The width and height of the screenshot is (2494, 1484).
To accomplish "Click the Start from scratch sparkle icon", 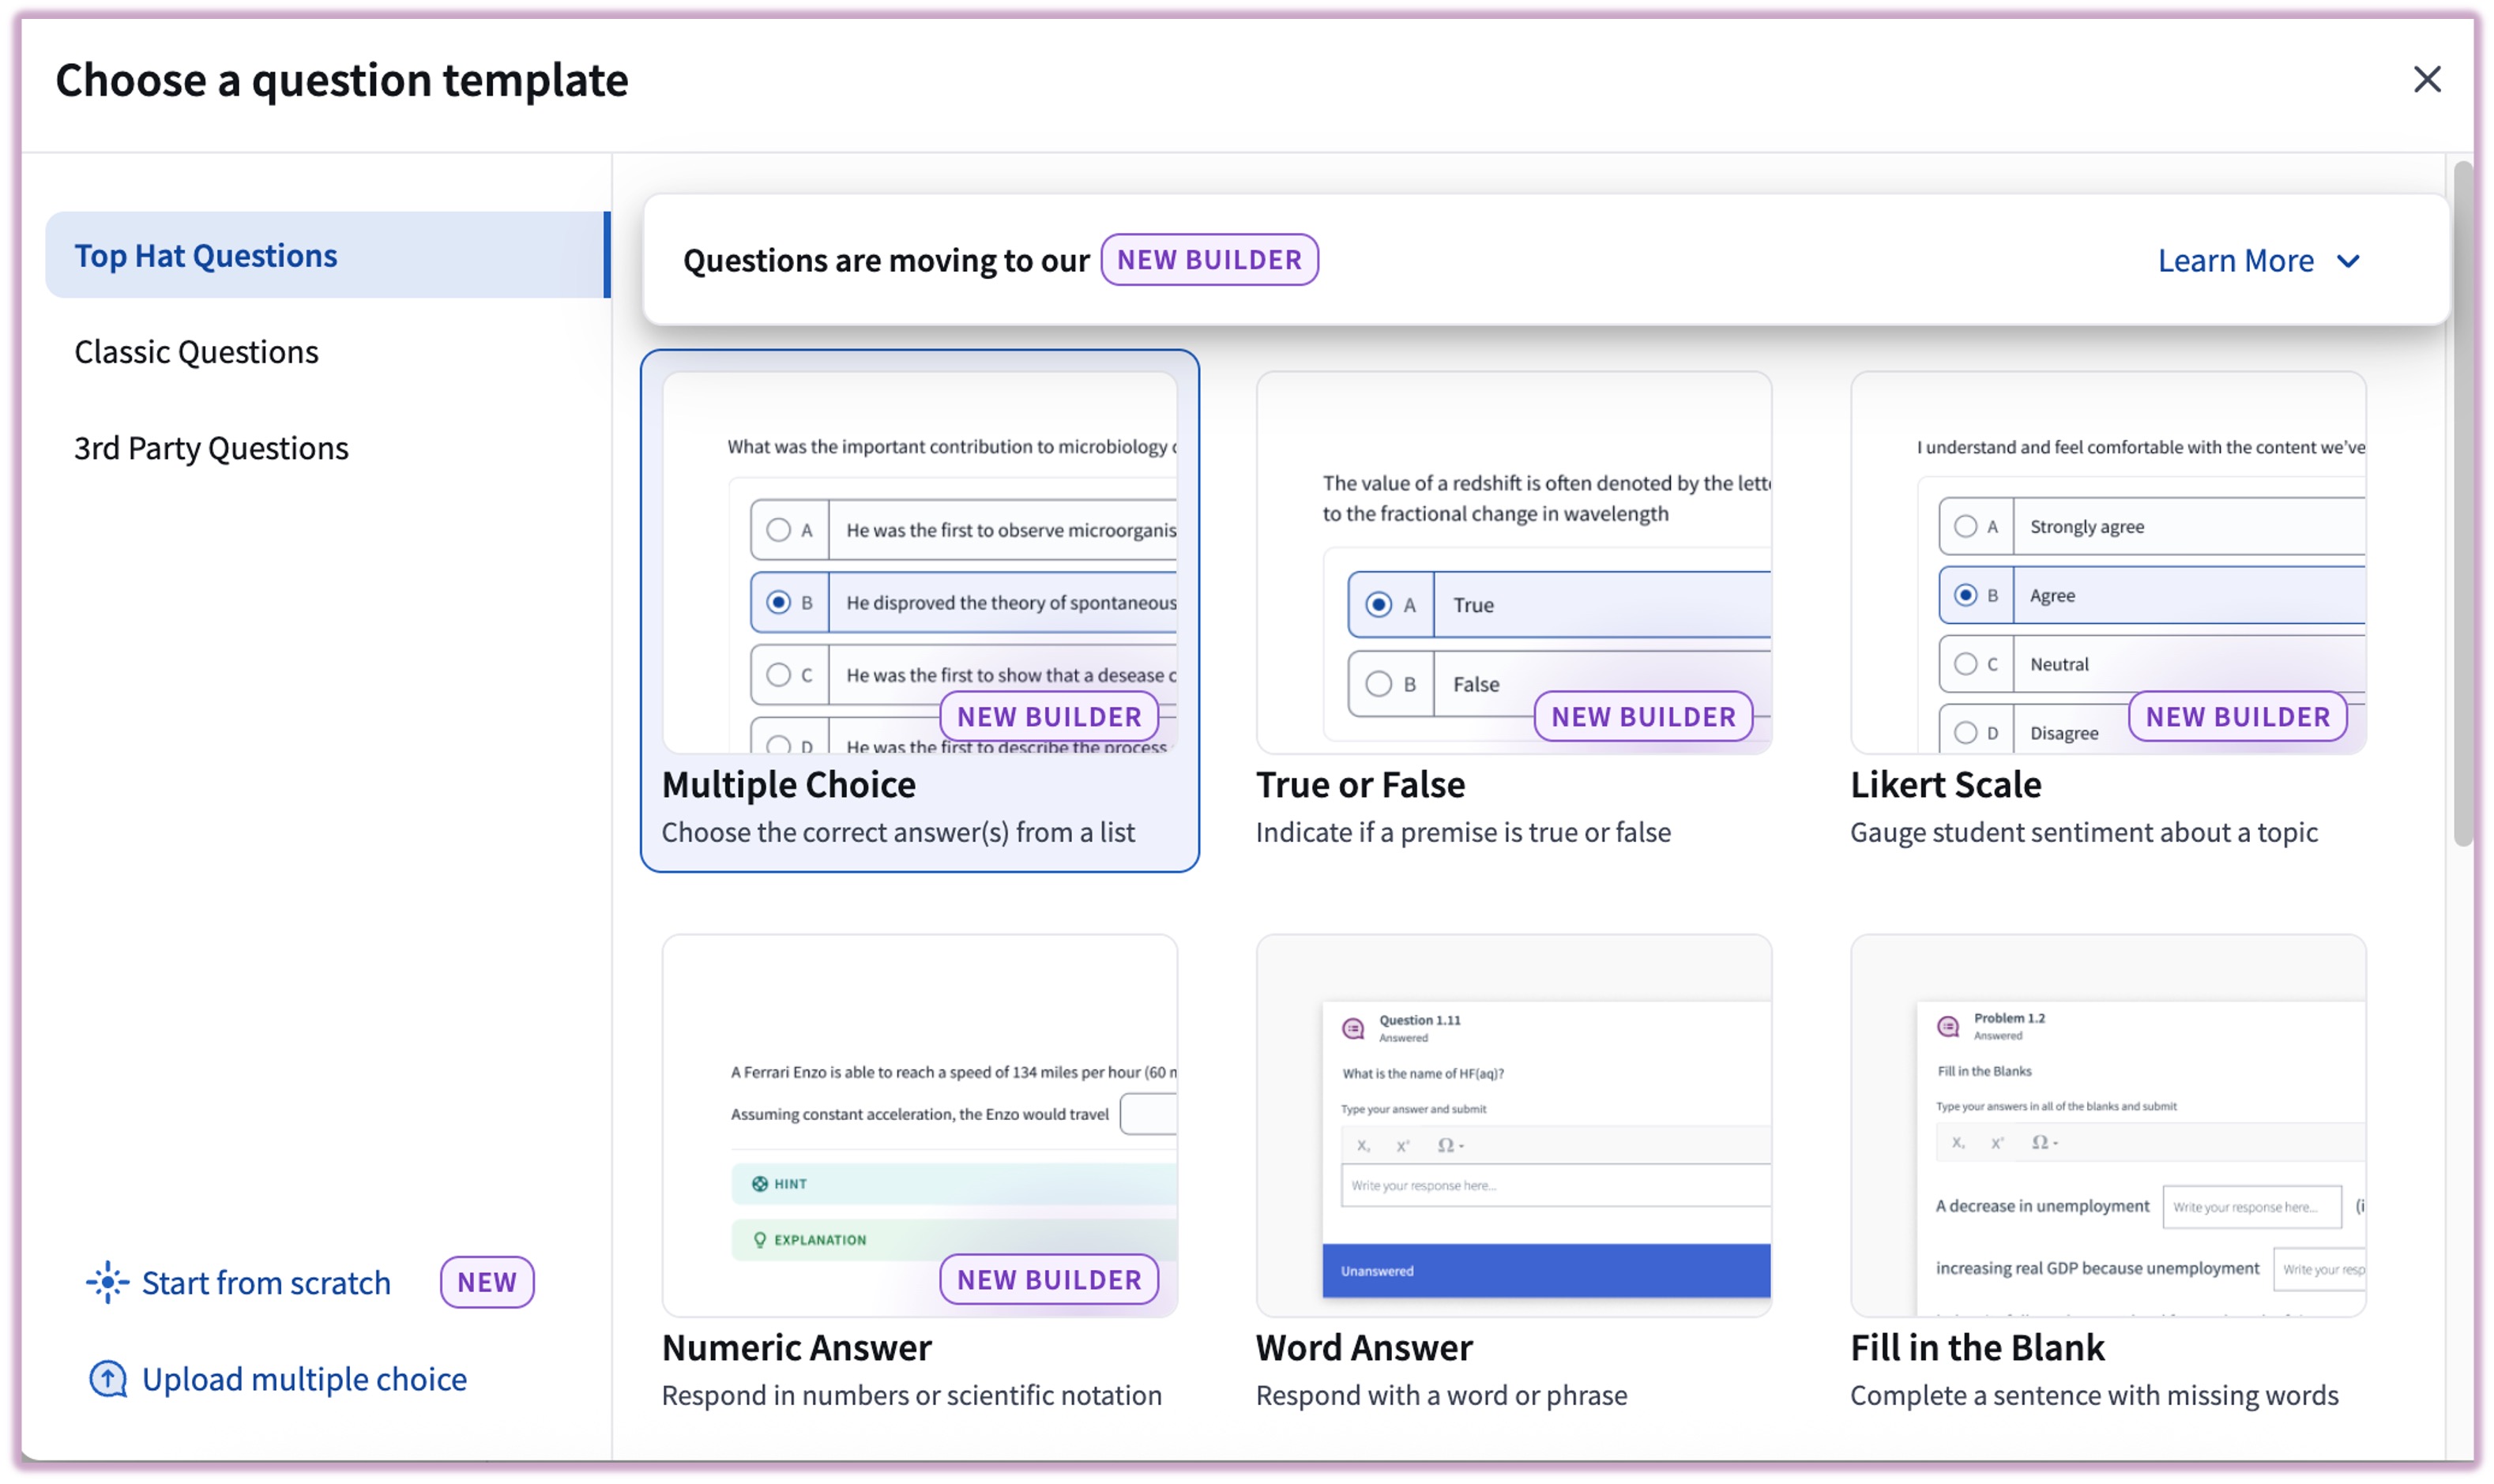I will pyautogui.click(x=107, y=1282).
